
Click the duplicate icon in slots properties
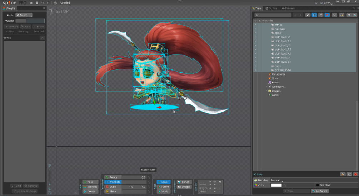click(343, 174)
